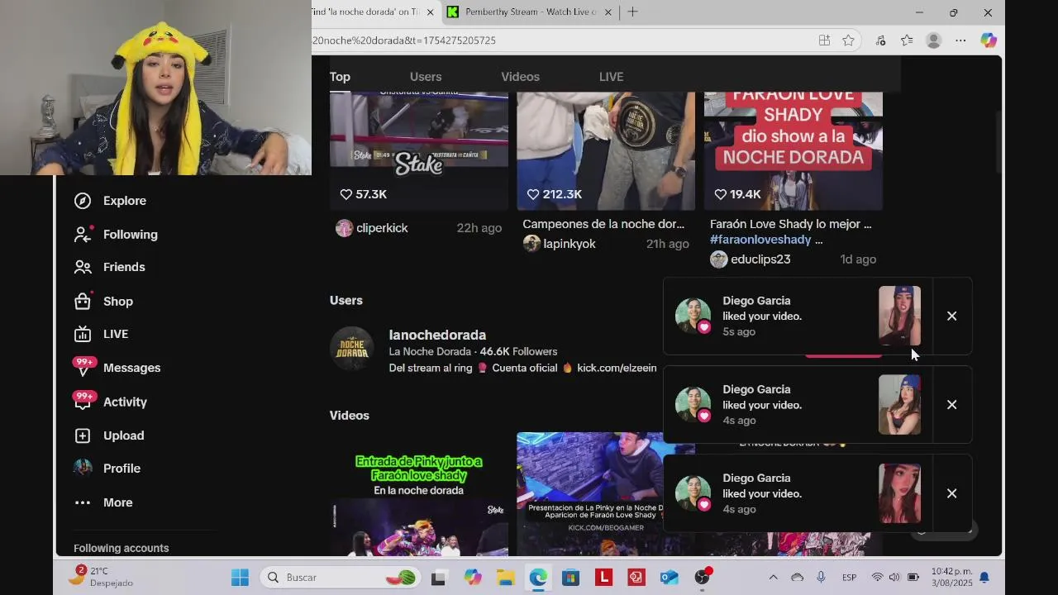Open the weather widget showing 21°C

point(101,577)
